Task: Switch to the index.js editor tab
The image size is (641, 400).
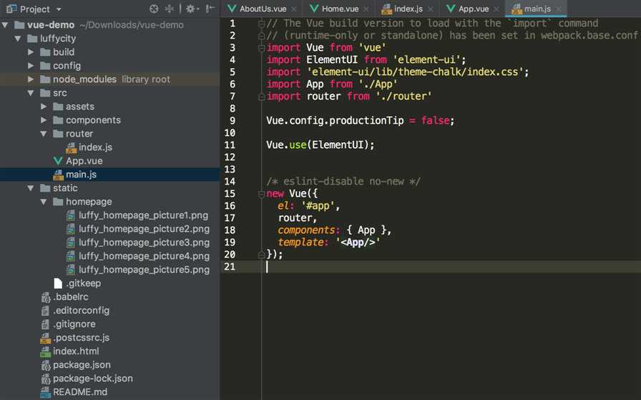Action: 408,9
